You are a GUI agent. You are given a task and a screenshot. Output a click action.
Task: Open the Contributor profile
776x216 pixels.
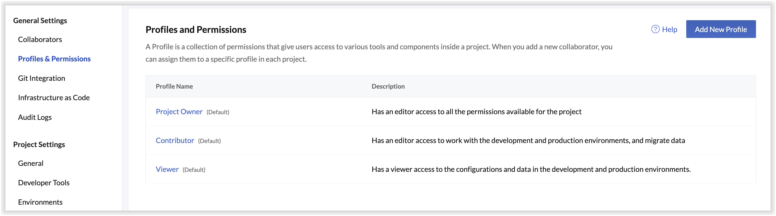pyautogui.click(x=175, y=140)
